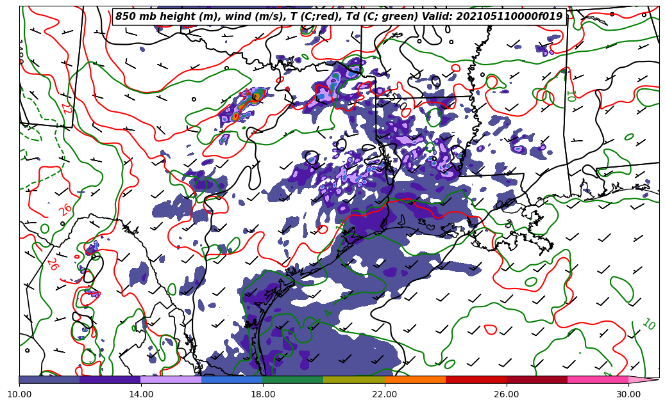The width and height of the screenshot is (665, 405).
Task: Select the dark purple 12–14 colorbar segment
Action: click(110, 379)
